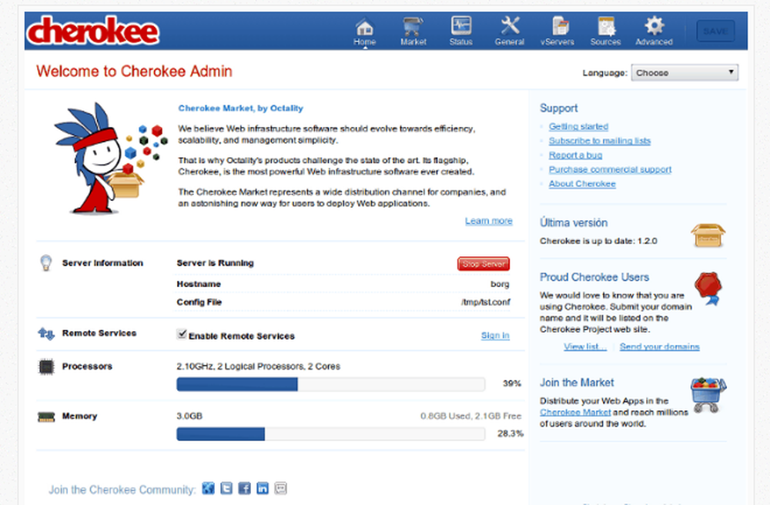Open the Market section
This screenshot has width=770, height=505.
tap(413, 32)
